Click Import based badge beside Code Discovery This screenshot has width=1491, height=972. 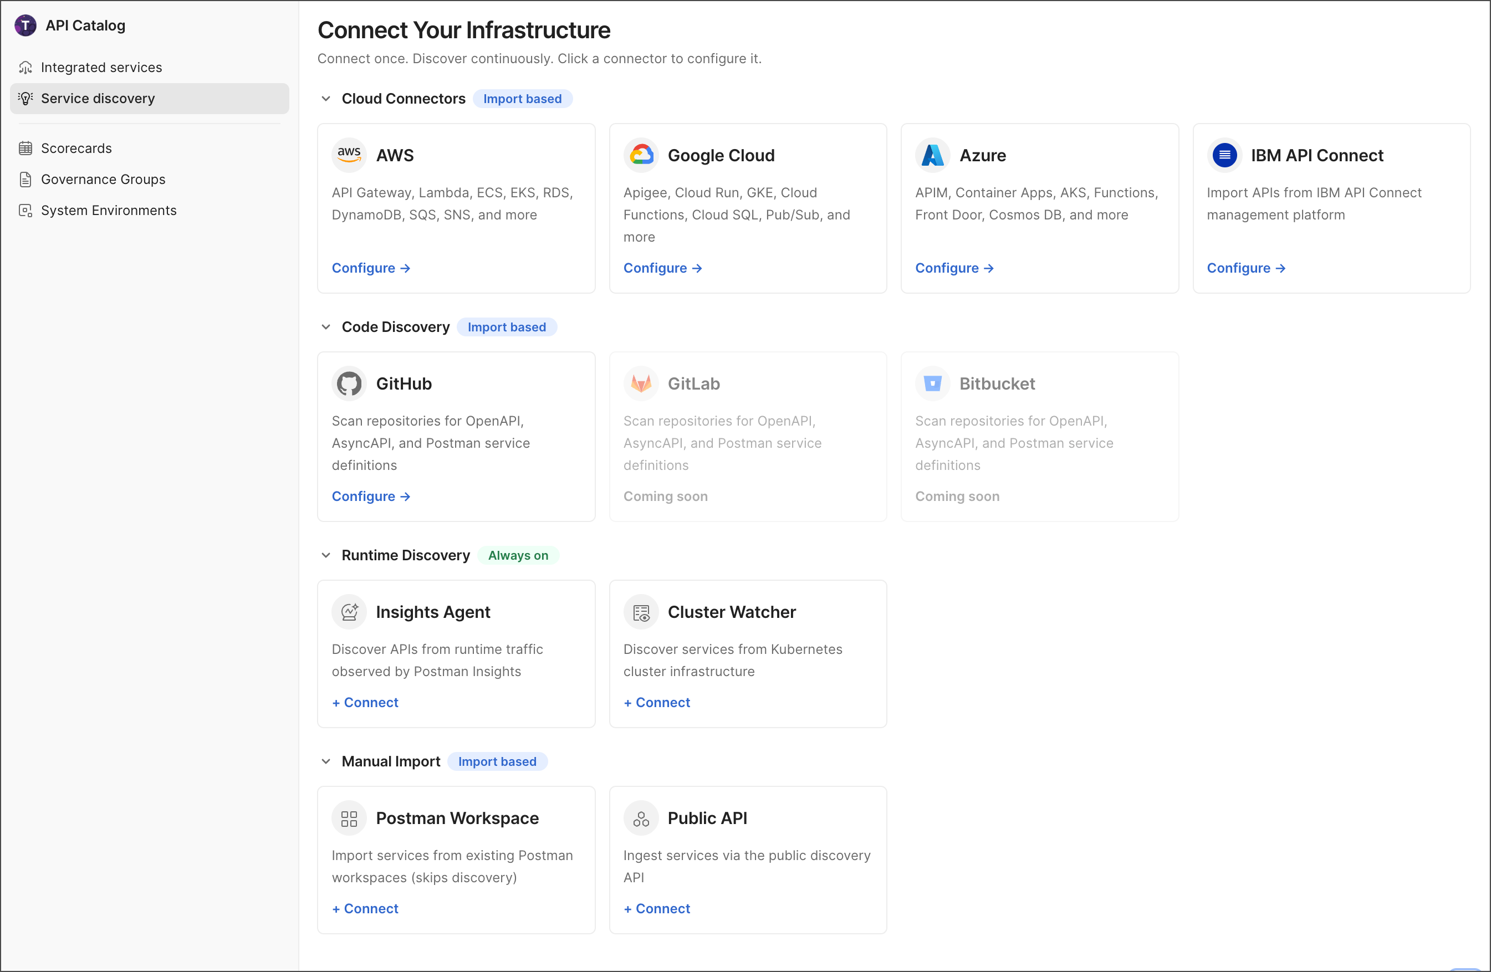(x=507, y=327)
